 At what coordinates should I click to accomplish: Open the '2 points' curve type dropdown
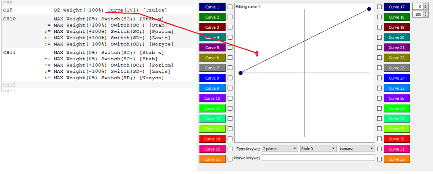280,149
